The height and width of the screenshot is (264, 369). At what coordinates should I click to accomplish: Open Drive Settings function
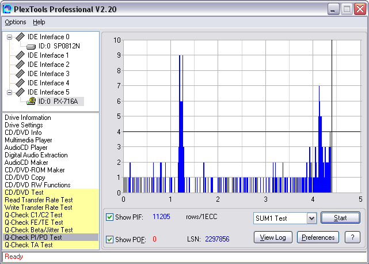pos(24,125)
